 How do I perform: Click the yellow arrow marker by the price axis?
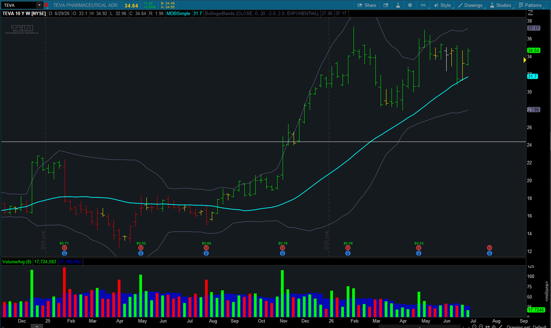(525, 60)
